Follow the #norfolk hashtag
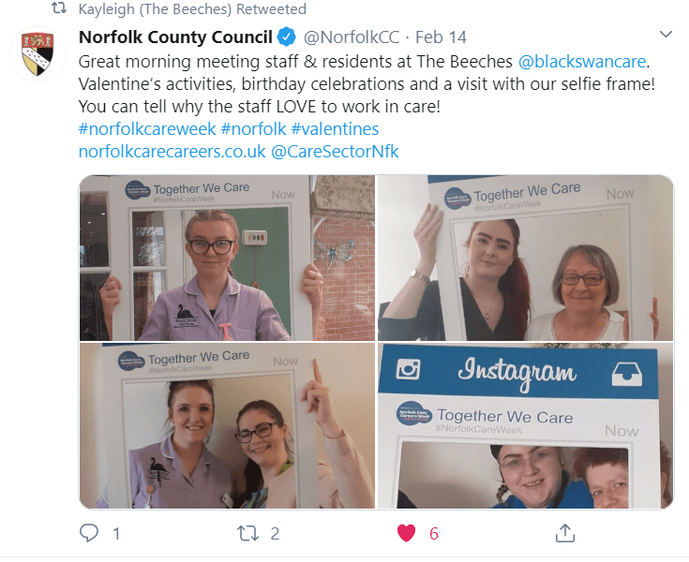Image resolution: width=689 pixels, height=562 pixels. point(253,129)
